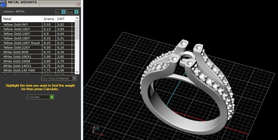Image resolution: width=278 pixels, height=140 pixels.
Task: Select the White Gold:10KX1 row
Action: click(x=38, y=57)
